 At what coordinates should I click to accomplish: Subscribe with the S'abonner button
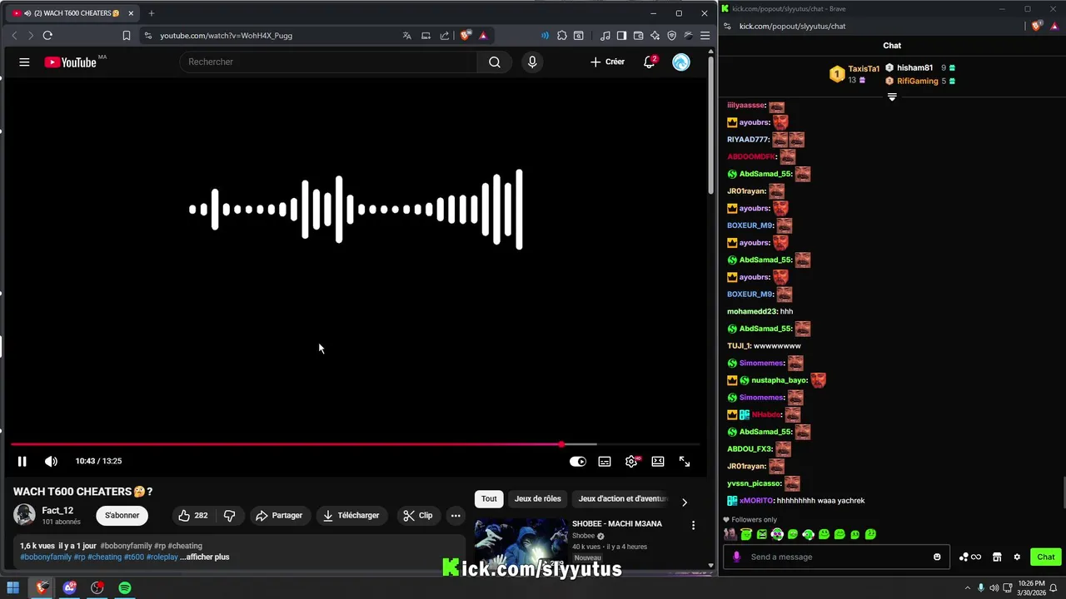[x=122, y=516]
